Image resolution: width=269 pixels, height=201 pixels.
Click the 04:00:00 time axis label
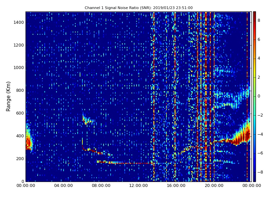point(64,186)
